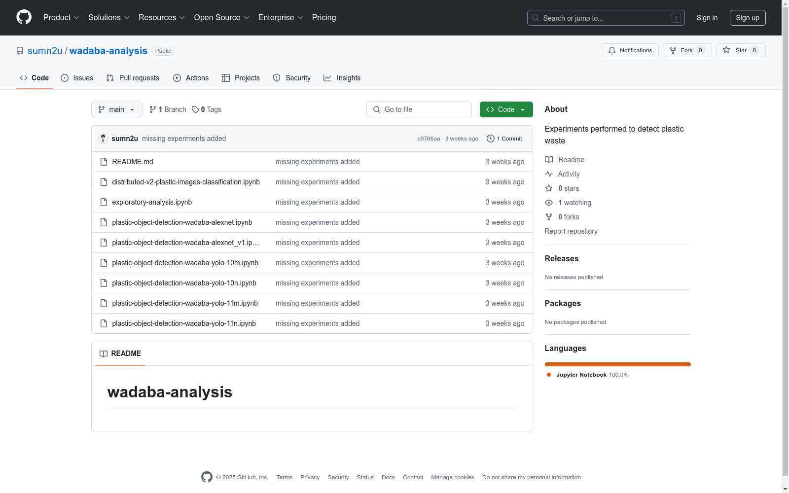The width and height of the screenshot is (789, 493).
Task: Open the Security tab
Action: 292,78
